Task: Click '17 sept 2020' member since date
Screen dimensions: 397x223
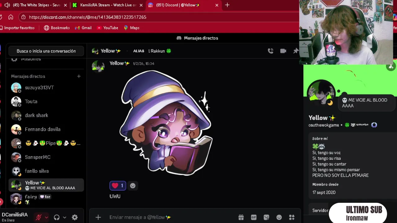Action: pos(324,192)
